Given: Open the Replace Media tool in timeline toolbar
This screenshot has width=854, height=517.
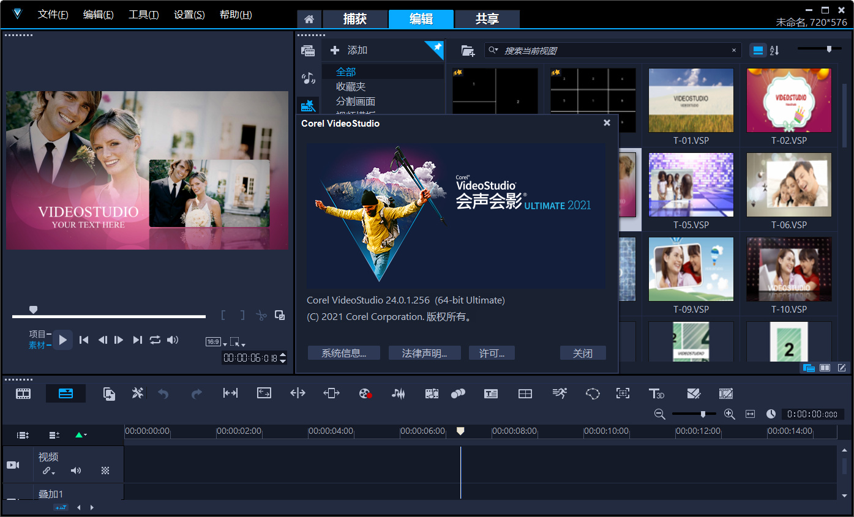Looking at the screenshot, I should point(109,393).
